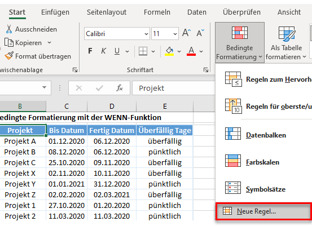This screenshot has width=312, height=226.
Task: Click the Neue Regel icon
Action: click(227, 211)
